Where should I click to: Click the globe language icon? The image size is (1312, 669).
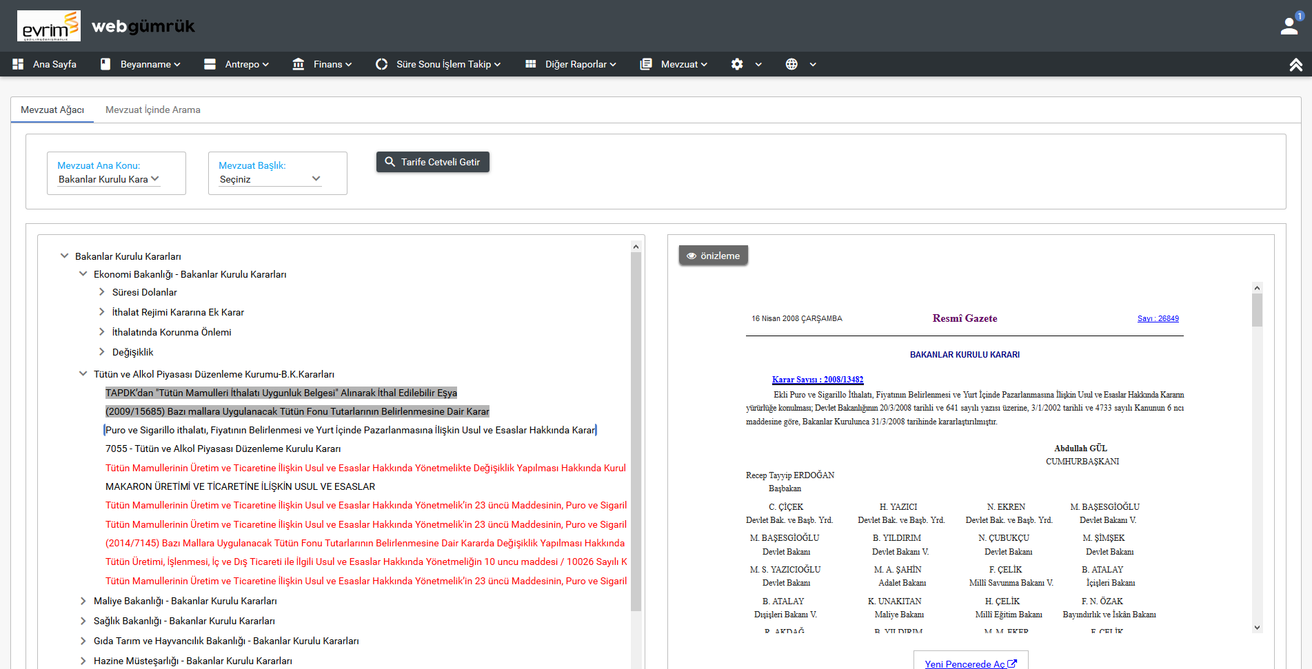coord(791,64)
